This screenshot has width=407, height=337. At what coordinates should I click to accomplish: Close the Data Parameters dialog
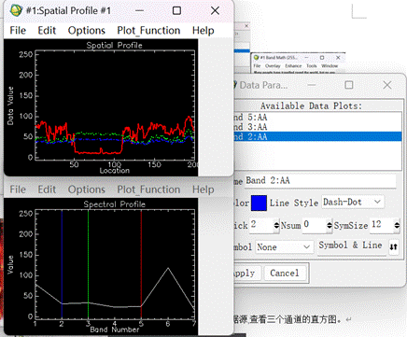(x=387, y=85)
